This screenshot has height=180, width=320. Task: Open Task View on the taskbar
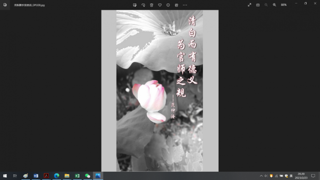click(15, 176)
